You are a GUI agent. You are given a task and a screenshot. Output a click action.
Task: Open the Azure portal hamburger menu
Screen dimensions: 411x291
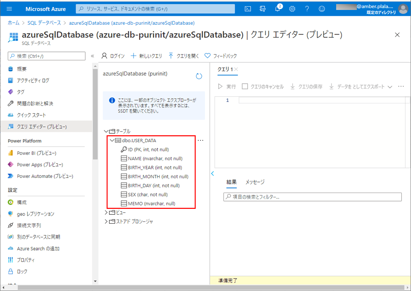tap(9, 9)
